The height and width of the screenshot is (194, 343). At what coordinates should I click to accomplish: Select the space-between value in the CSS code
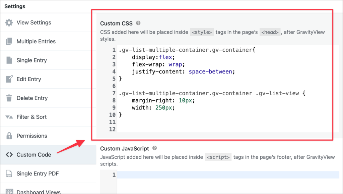(210, 71)
